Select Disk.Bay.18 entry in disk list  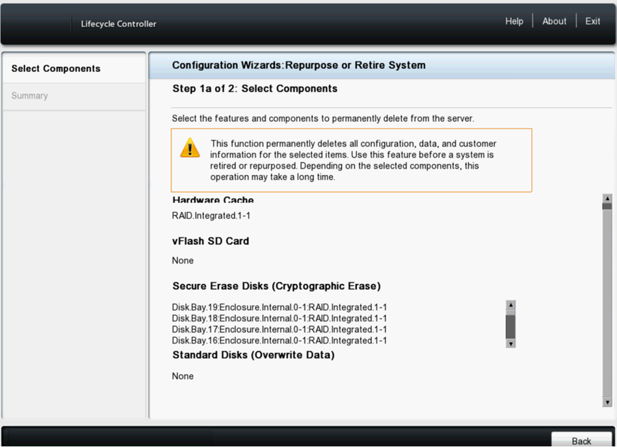279,318
